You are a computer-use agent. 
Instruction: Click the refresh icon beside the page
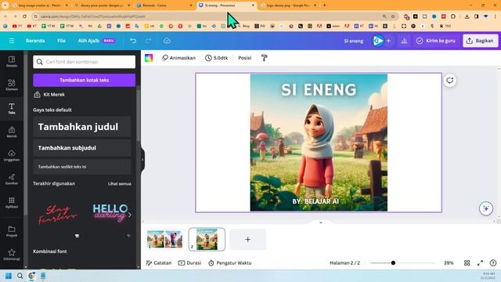[450, 80]
